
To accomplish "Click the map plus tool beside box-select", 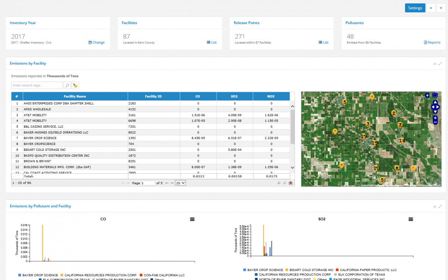I will pos(427,95).
